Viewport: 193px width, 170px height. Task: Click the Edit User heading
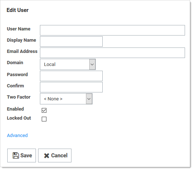point(17,10)
